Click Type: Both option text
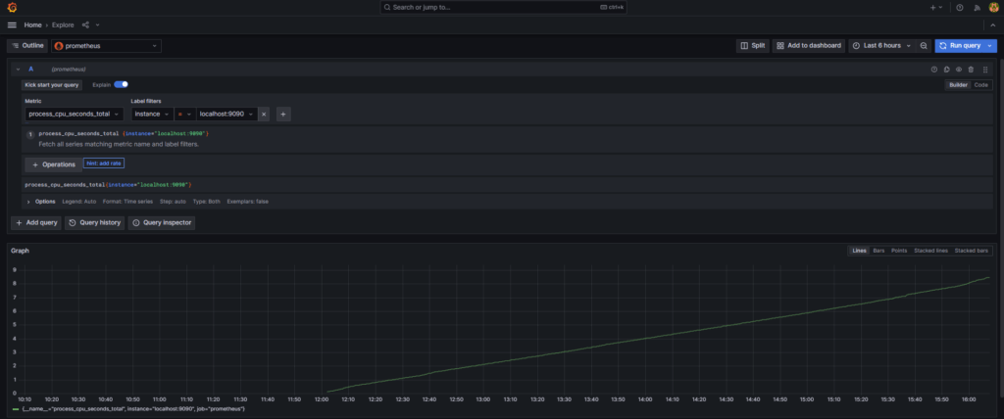The height and width of the screenshot is (419, 1004). [207, 201]
